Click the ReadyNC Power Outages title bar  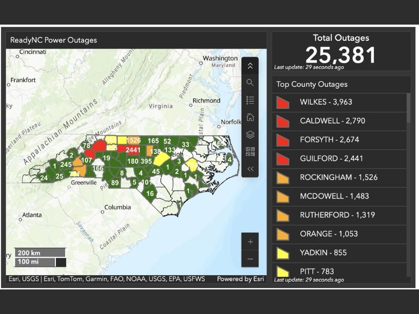point(54,40)
